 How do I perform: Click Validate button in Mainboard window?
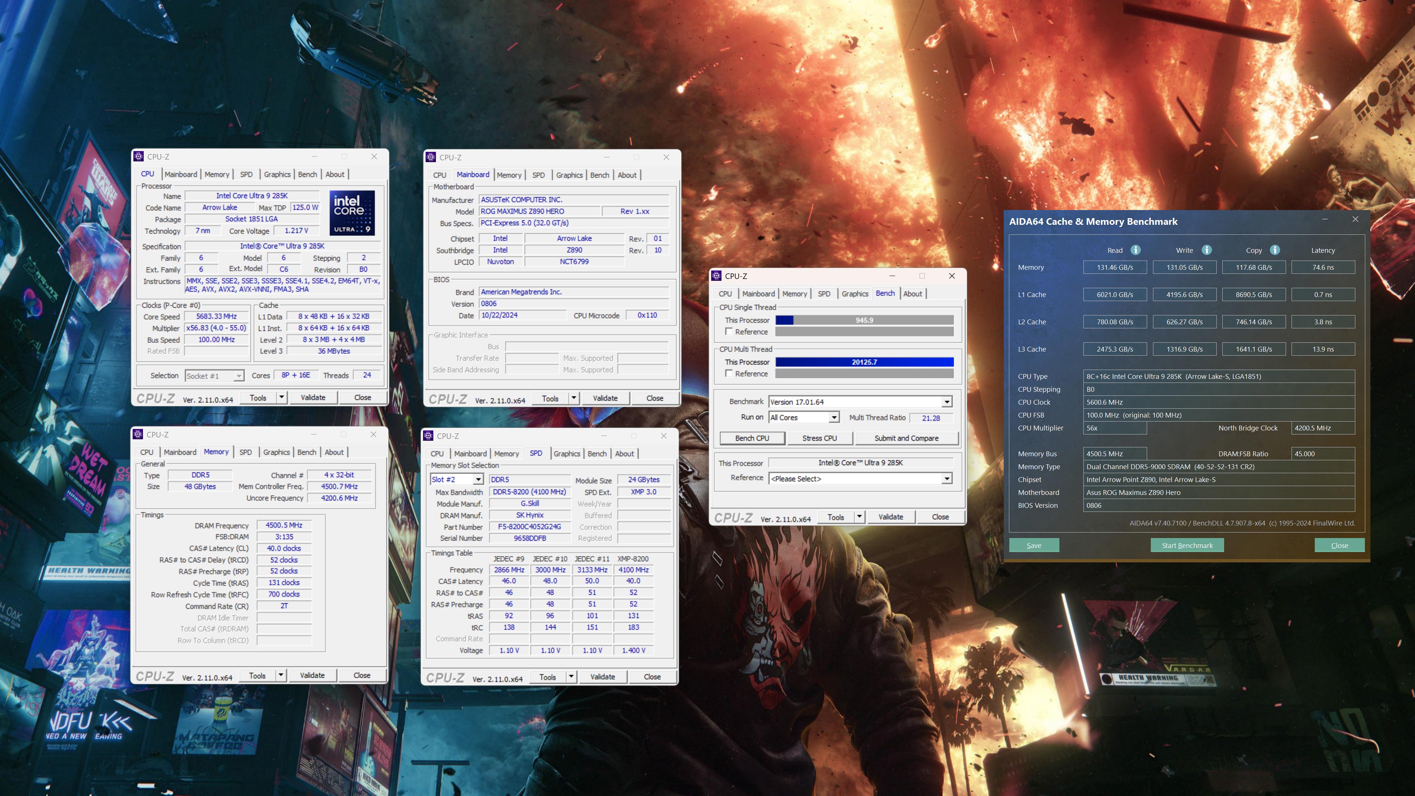point(605,398)
